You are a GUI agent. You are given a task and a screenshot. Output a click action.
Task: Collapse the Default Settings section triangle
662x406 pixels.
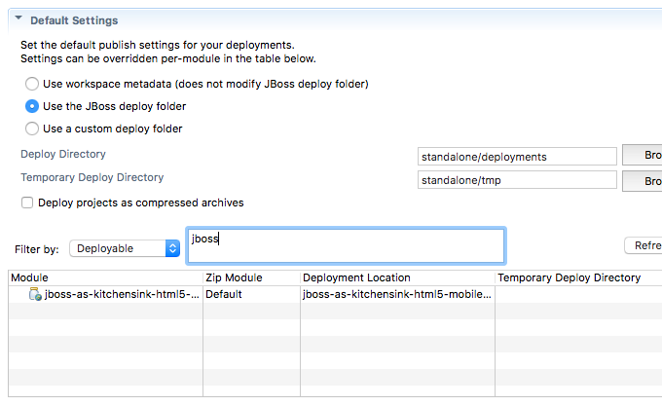pyautogui.click(x=18, y=18)
